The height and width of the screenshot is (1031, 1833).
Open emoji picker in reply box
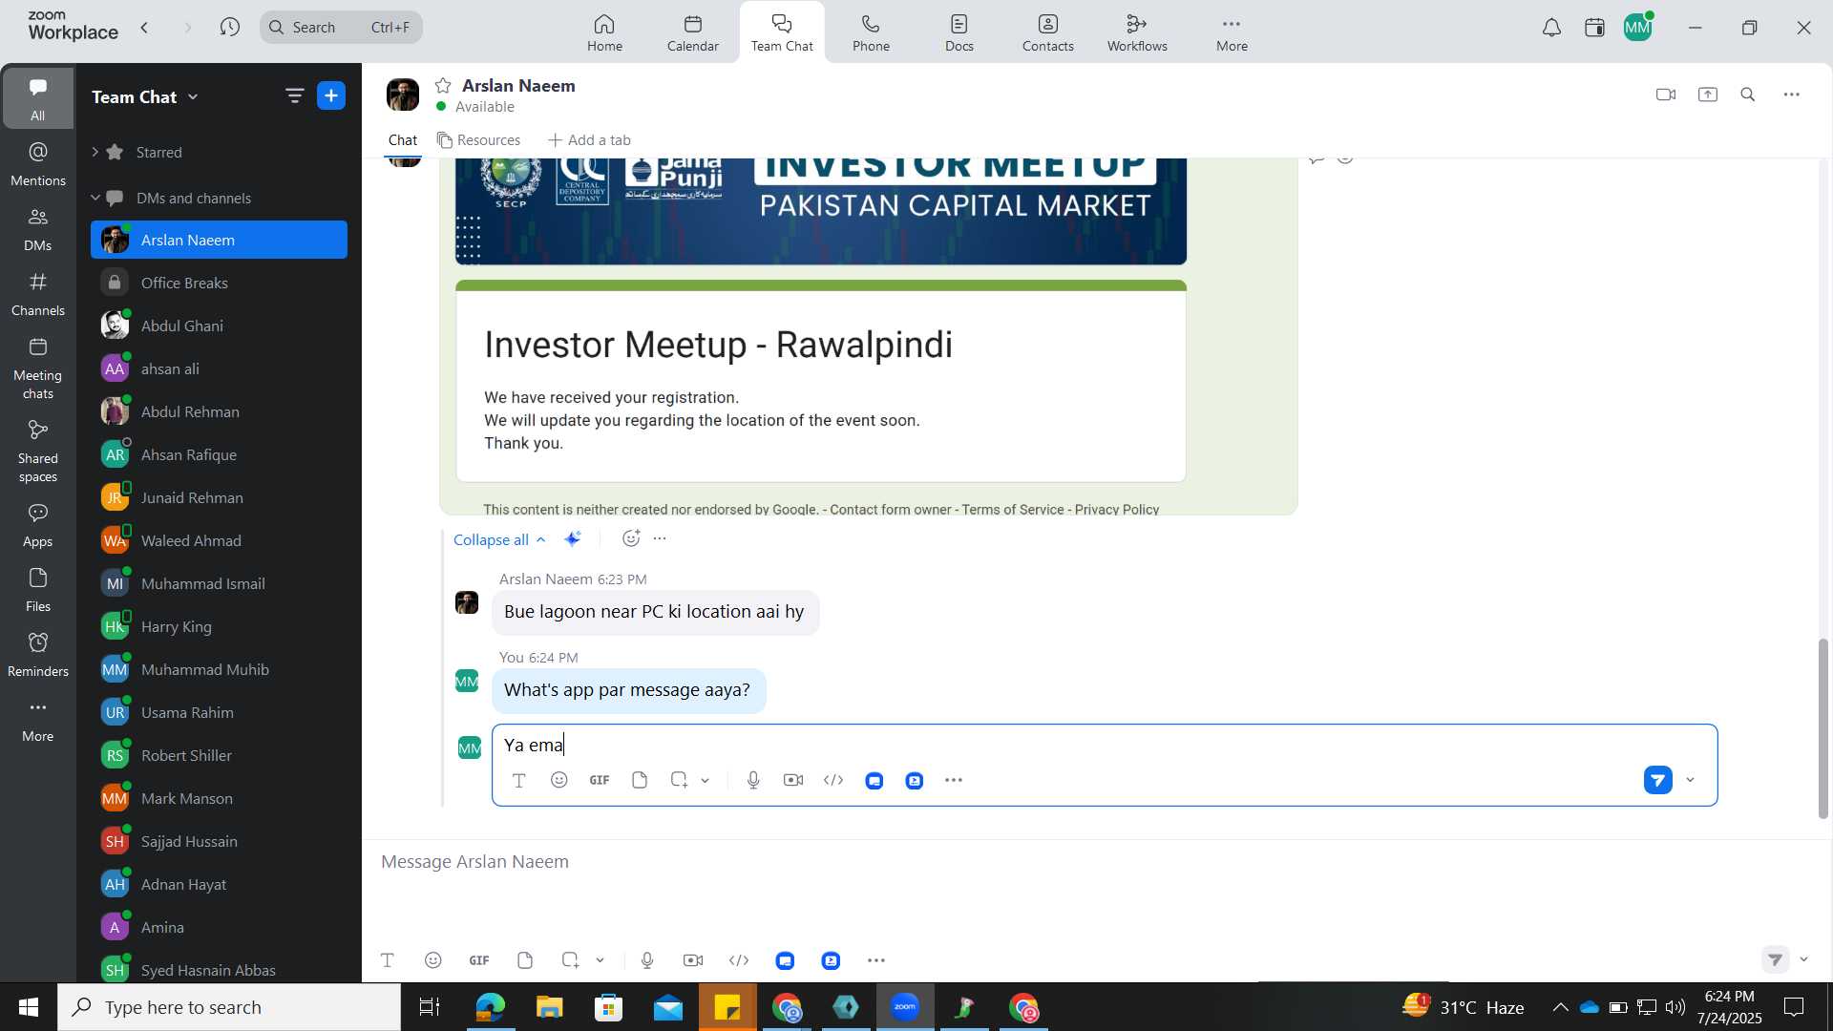(x=559, y=780)
